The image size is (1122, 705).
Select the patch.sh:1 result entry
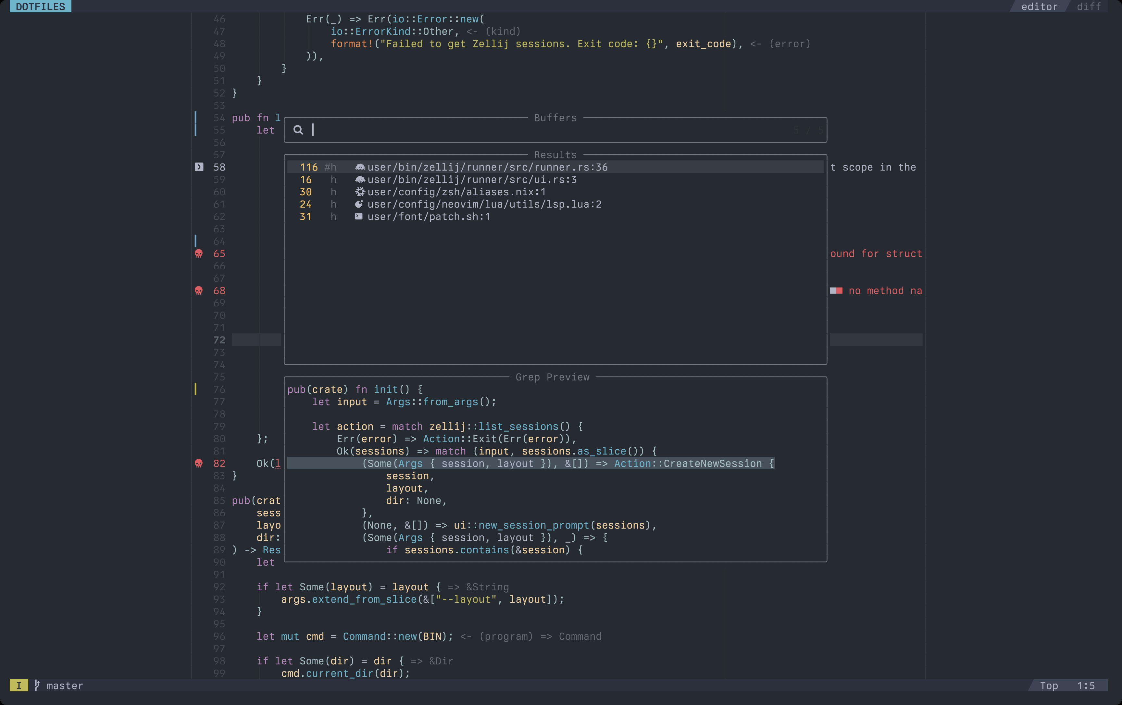tap(429, 216)
